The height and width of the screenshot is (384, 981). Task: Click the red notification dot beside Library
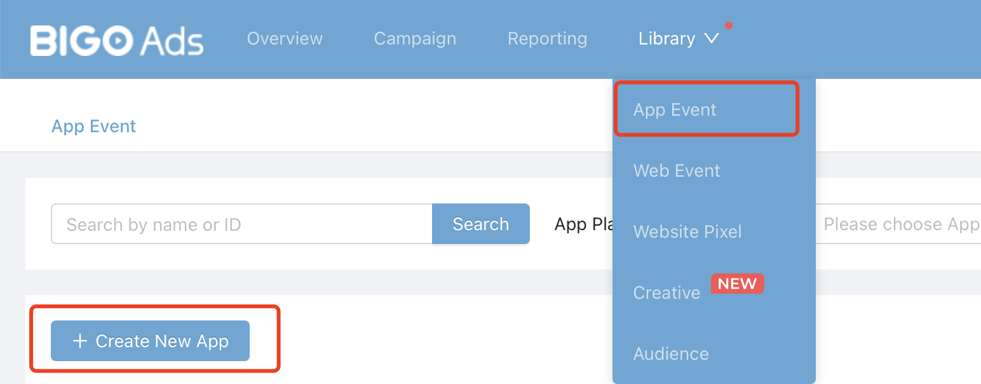729,26
